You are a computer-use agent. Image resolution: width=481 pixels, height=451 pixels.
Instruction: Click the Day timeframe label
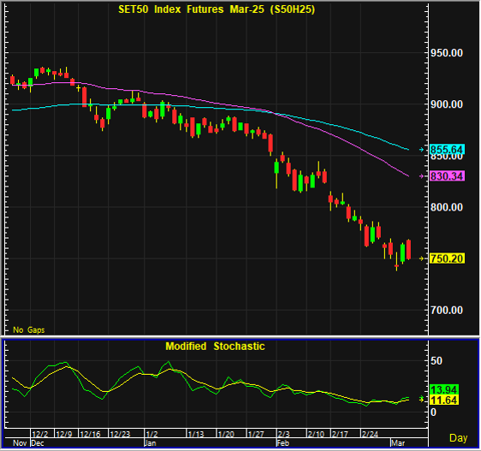(x=458, y=438)
